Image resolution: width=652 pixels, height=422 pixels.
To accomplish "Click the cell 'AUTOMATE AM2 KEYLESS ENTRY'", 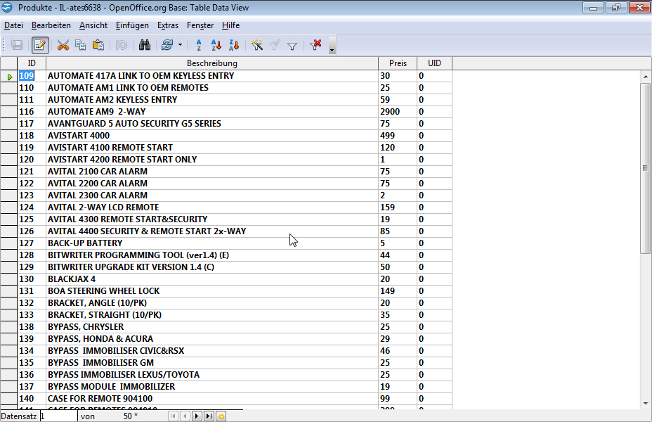I will point(212,100).
